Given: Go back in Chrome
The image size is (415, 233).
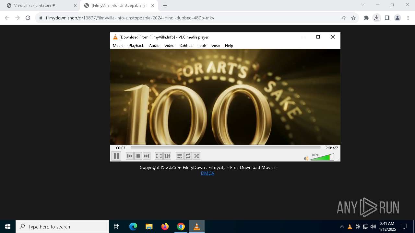Looking at the screenshot, I should click(x=7, y=18).
